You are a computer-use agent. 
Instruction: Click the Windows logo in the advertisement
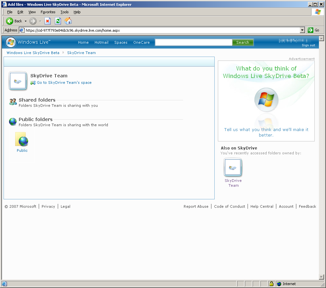(x=266, y=100)
